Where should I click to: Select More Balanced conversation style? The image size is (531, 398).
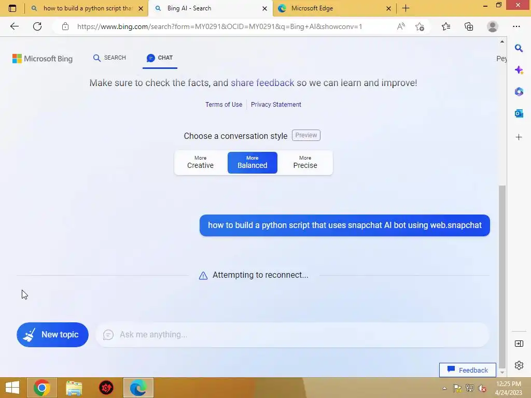pos(253,162)
